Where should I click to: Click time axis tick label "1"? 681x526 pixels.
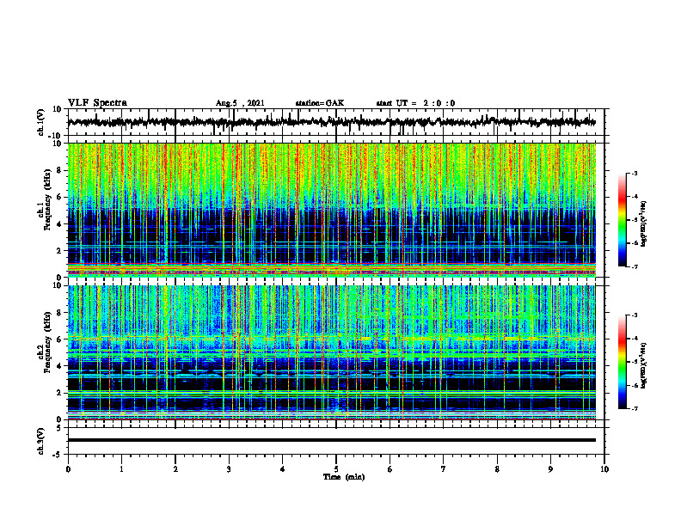pyautogui.click(x=121, y=469)
